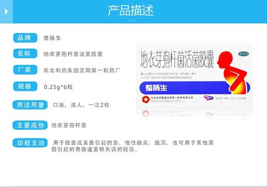Click the white play arrow icon
The width and height of the screenshot is (267, 187).
pos(6,11)
